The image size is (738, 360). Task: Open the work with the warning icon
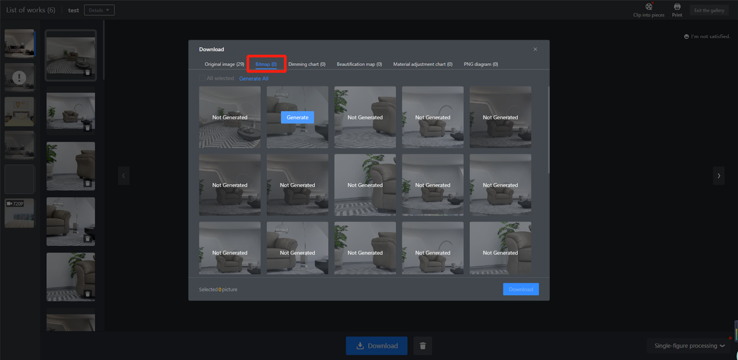click(19, 77)
